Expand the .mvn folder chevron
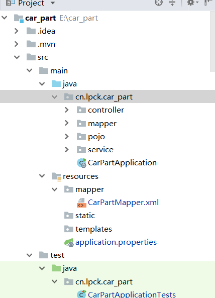 pos(17,44)
